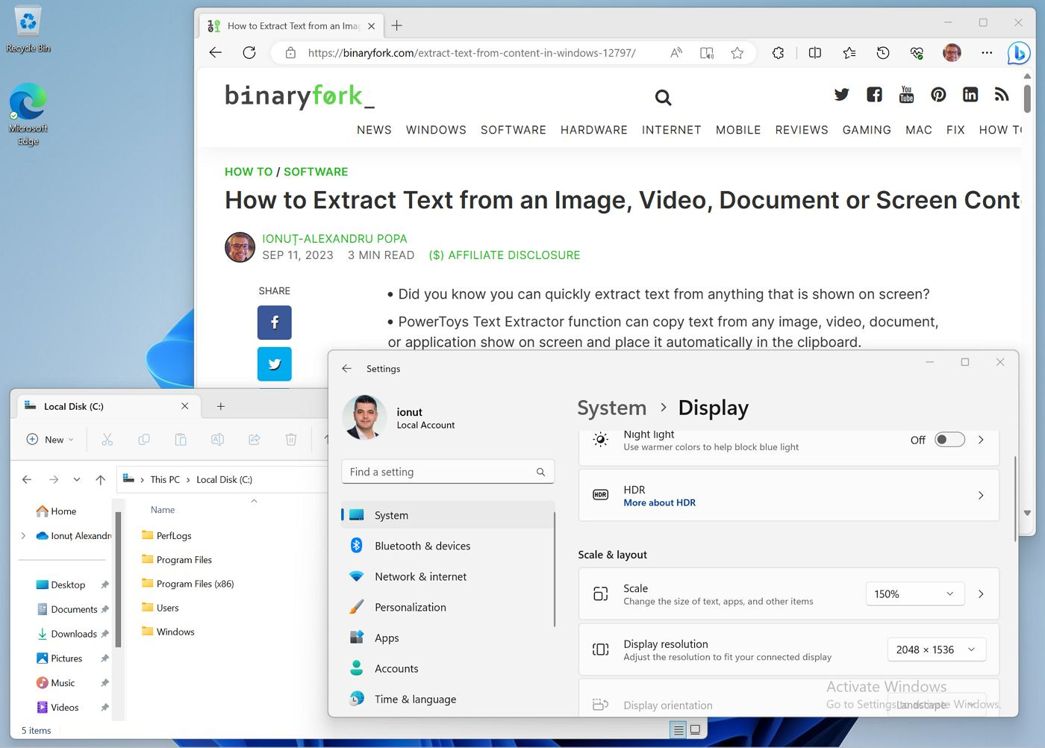
Task: Select the Cut icon in File Explorer toolbar
Action: (107, 439)
